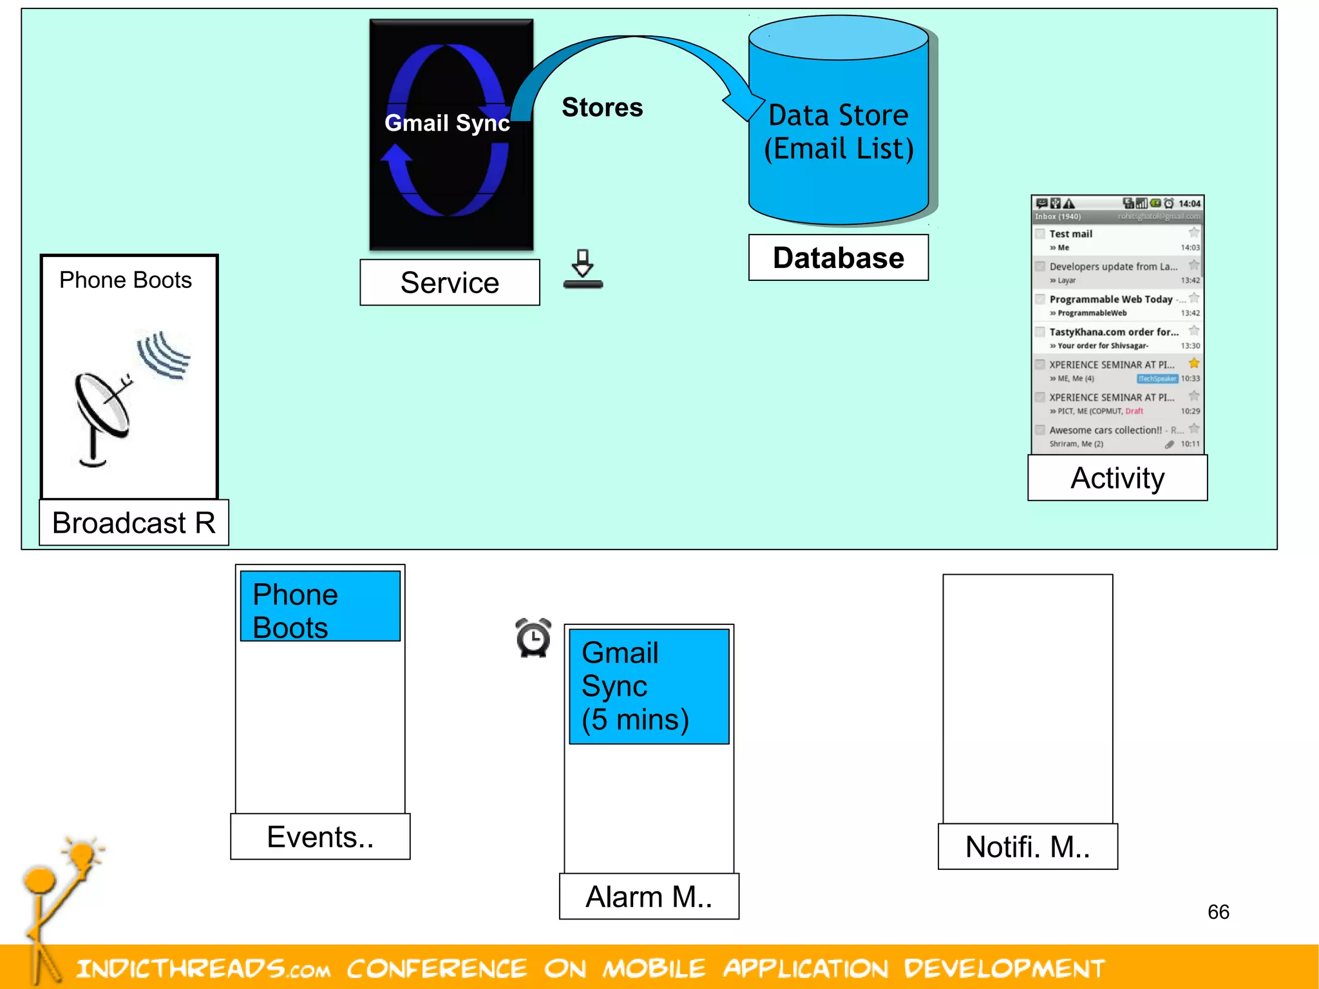Click the warning triangle in phone status bar

pos(1069,204)
